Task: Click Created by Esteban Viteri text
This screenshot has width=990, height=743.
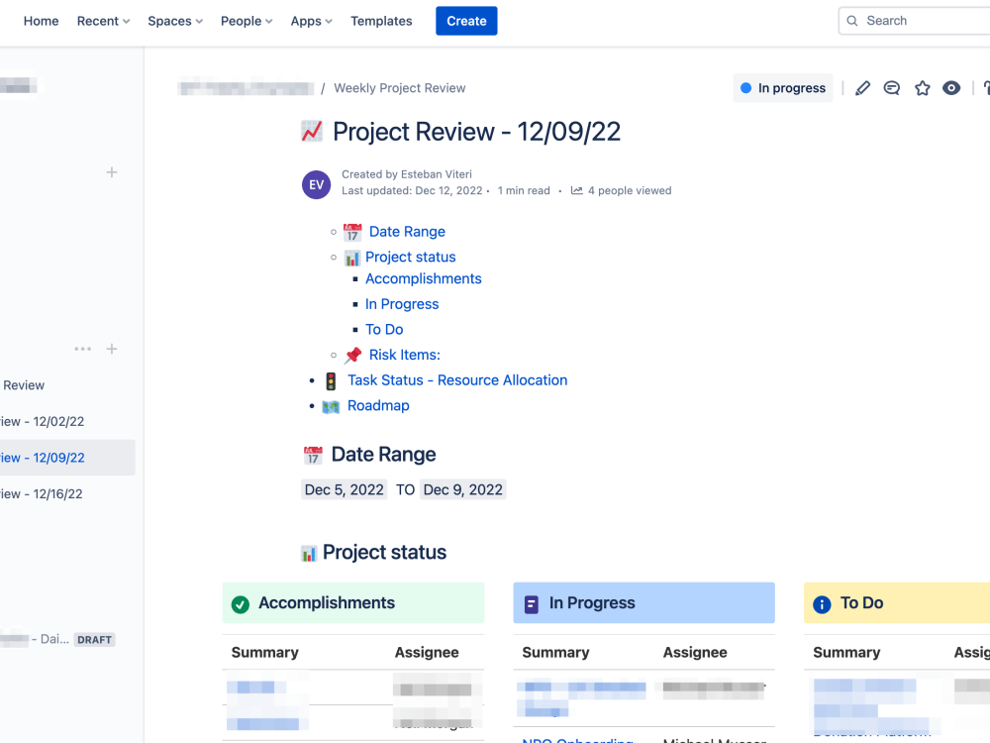Action: 407,174
